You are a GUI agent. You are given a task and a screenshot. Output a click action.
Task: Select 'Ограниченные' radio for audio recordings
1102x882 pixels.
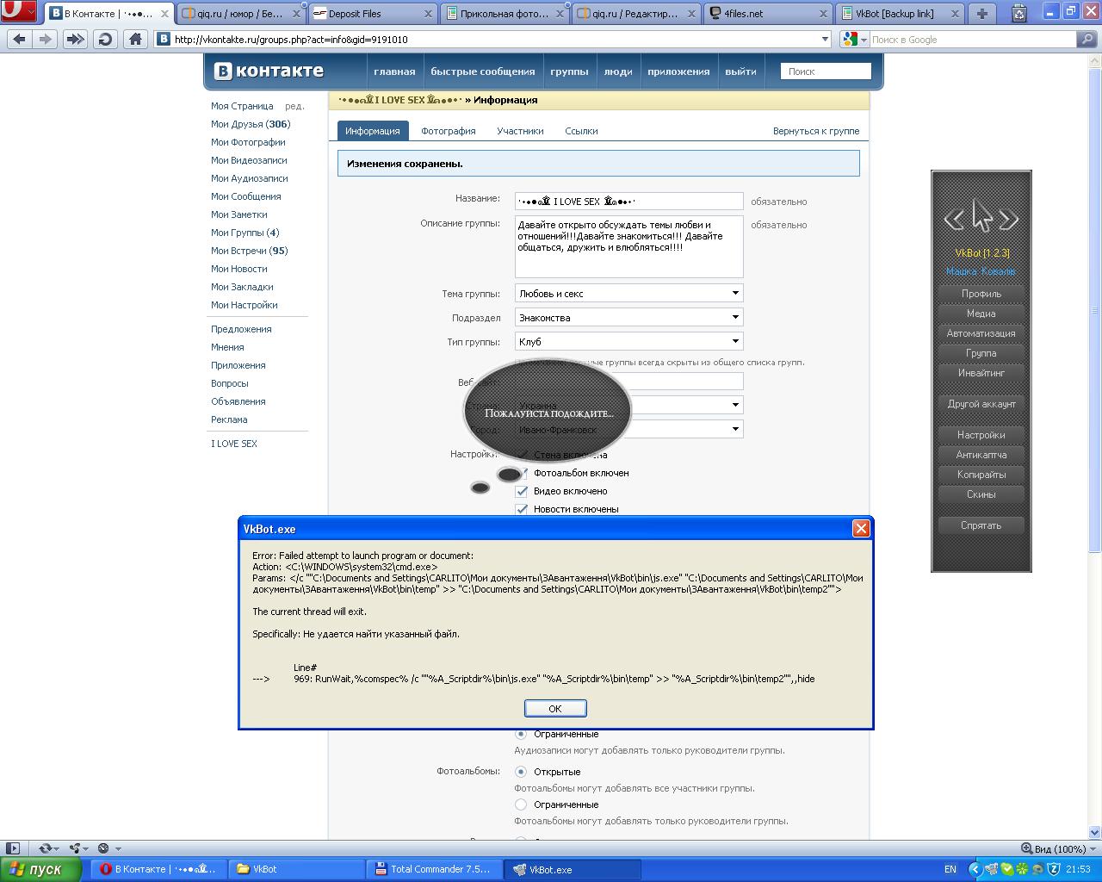point(521,734)
